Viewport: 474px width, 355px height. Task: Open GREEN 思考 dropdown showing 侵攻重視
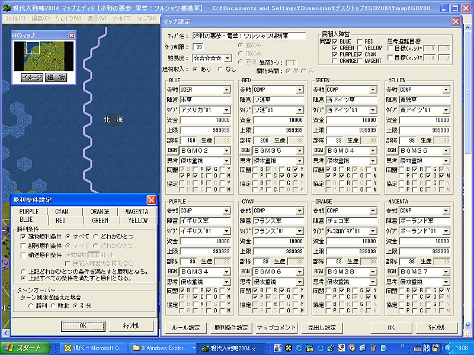pyautogui.click(x=373, y=160)
